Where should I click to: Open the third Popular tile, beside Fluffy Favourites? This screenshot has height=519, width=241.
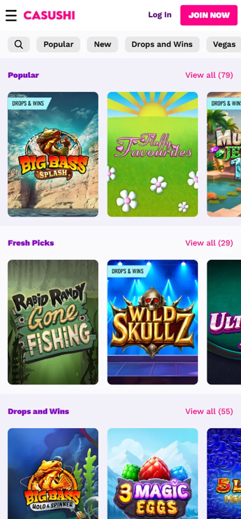[224, 154]
